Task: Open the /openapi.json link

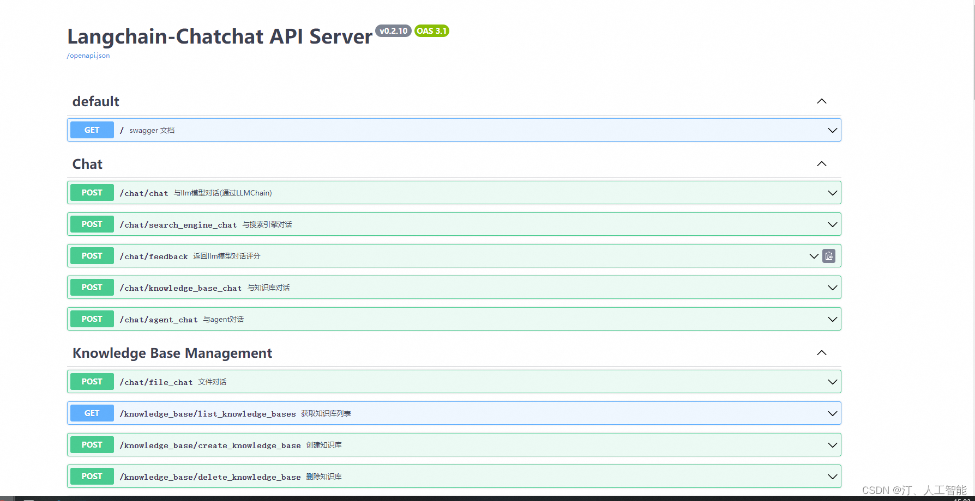Action: point(88,56)
